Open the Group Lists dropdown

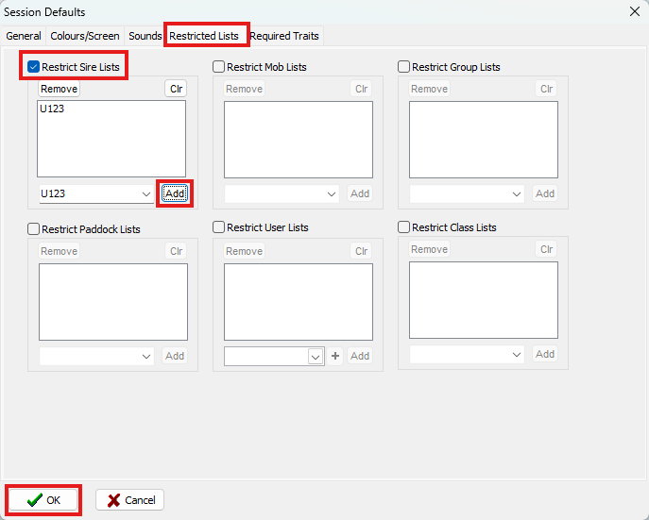pos(516,194)
